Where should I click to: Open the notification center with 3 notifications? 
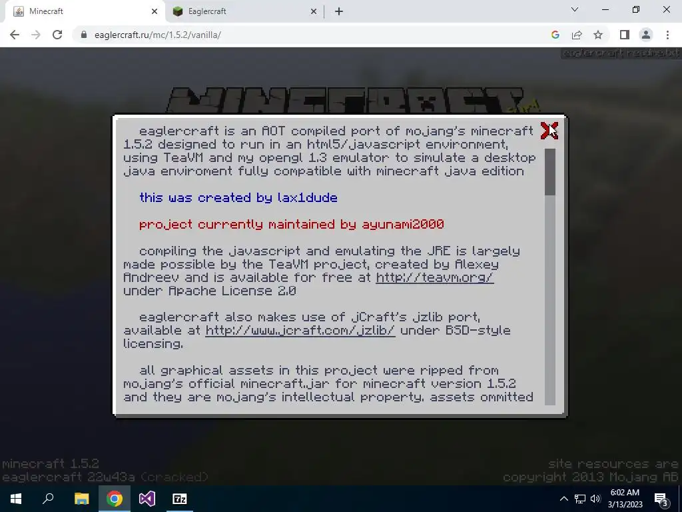[x=661, y=499]
